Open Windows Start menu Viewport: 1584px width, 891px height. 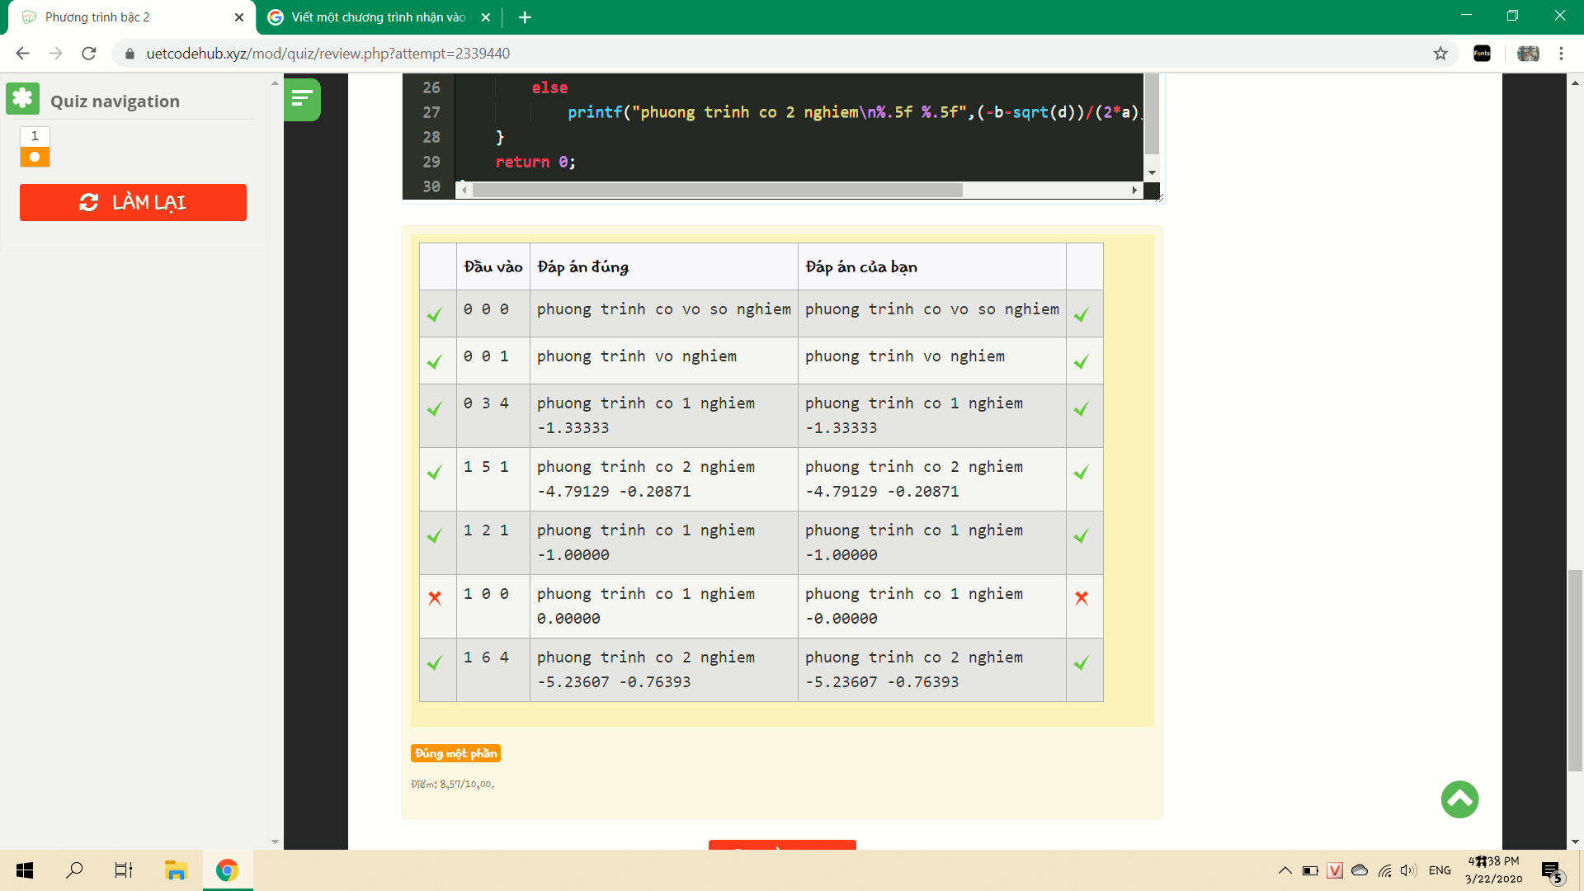[x=25, y=870]
